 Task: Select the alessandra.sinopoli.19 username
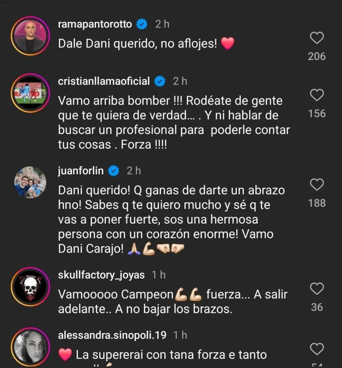pyautogui.click(x=112, y=335)
